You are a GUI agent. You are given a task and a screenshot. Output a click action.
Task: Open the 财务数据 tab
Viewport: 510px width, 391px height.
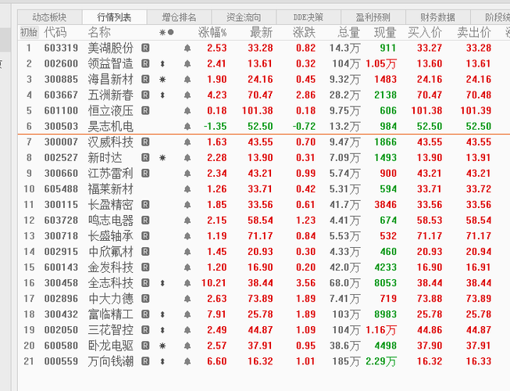coord(438,17)
